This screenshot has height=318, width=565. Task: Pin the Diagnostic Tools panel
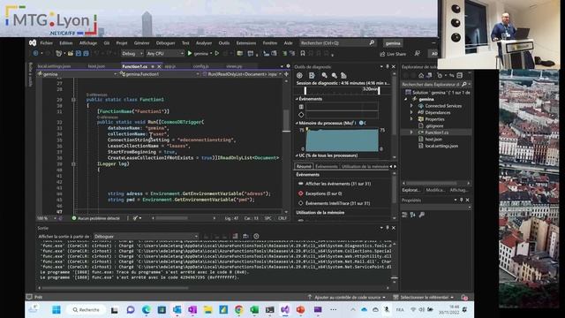(388, 67)
